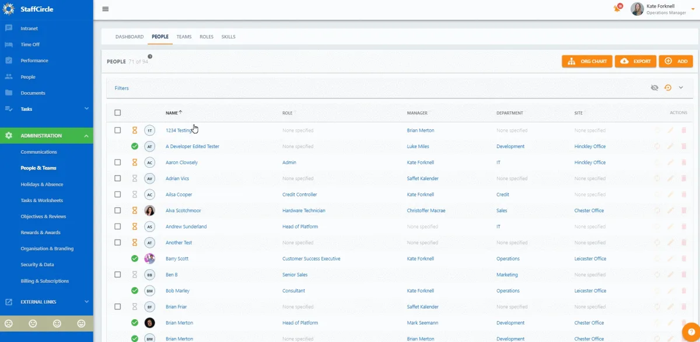Sort table by Site column
700x342 pixels.
pyautogui.click(x=579, y=113)
